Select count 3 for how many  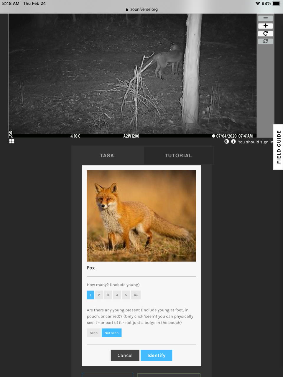[108, 295]
